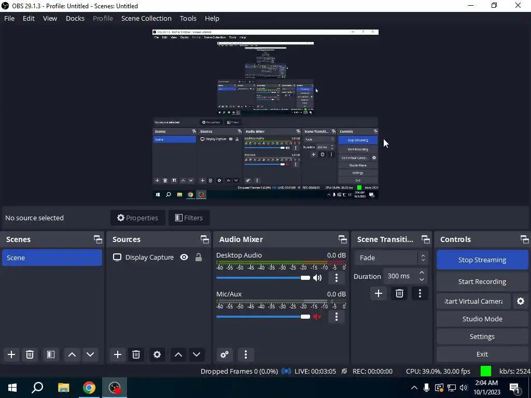531x398 pixels.
Task: Mute Desktop Audio speaker icon
Action: coord(317,278)
